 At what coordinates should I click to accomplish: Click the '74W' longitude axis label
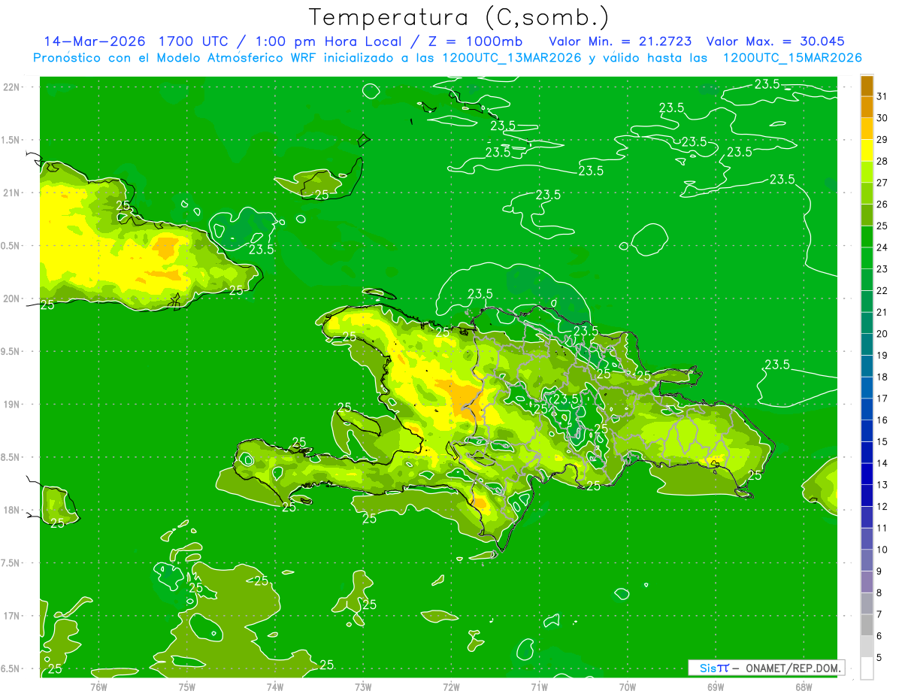click(275, 686)
